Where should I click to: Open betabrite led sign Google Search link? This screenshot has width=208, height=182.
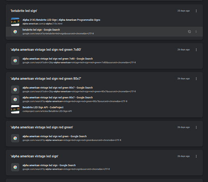click(x=41, y=30)
